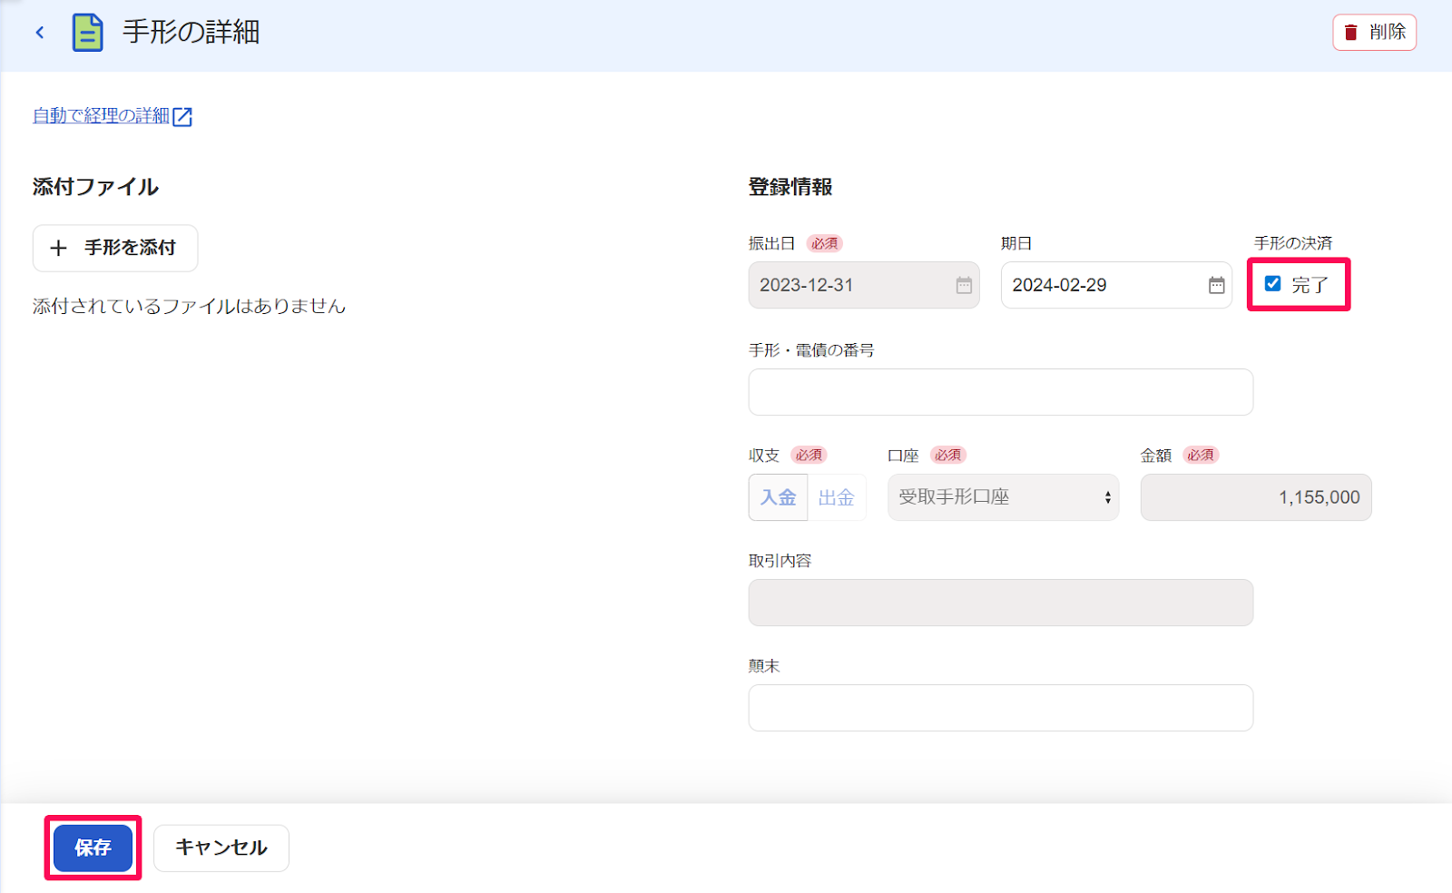This screenshot has width=1452, height=893.
Task: Click the 保存 button
Action: tap(93, 848)
